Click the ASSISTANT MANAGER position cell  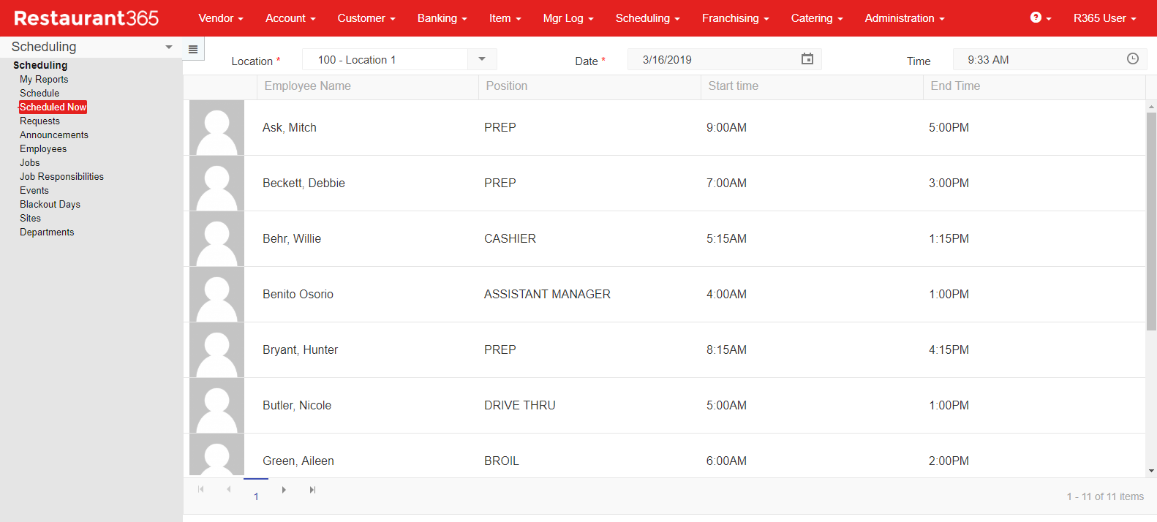click(547, 295)
